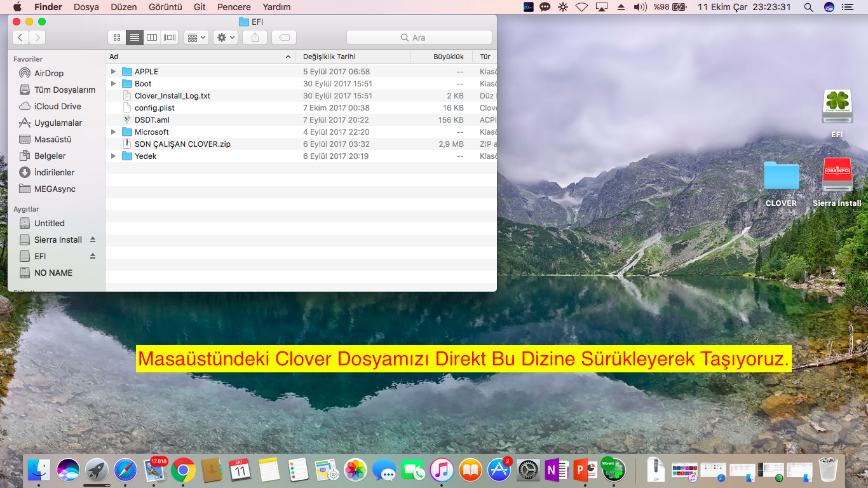Switch Finder to icon view
The height and width of the screenshot is (488, 868).
click(x=117, y=37)
